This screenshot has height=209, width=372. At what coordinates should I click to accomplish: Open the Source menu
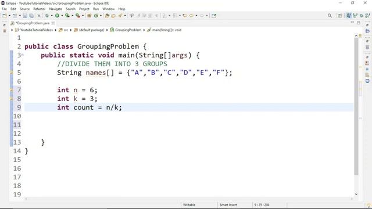coord(24,9)
